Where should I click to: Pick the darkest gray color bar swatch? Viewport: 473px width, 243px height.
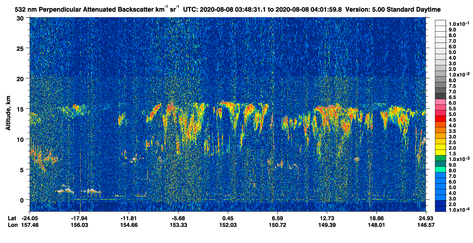[441, 96]
